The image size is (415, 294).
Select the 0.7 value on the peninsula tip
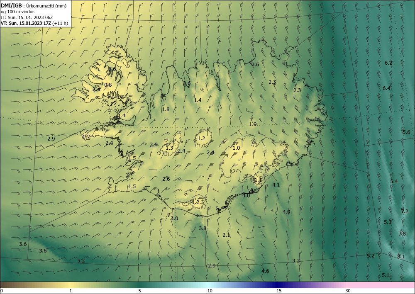(87, 137)
